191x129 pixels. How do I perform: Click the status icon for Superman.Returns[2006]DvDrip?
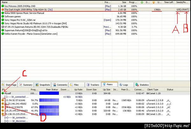pyautogui.click(x=3, y=30)
